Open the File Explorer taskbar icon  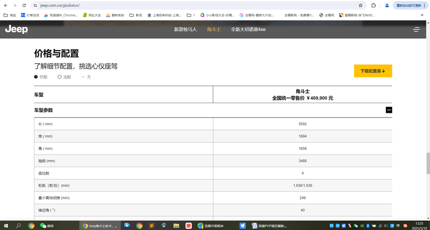pos(176,226)
